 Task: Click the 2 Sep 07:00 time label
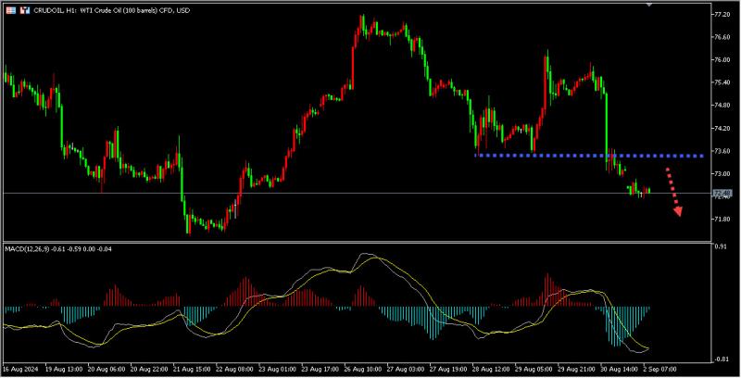658,369
